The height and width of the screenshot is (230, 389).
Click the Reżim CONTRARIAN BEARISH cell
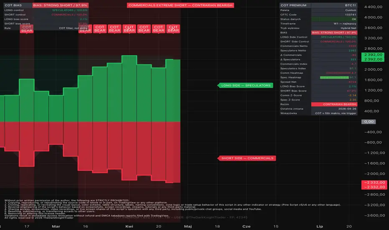pyautogui.click(x=334, y=104)
